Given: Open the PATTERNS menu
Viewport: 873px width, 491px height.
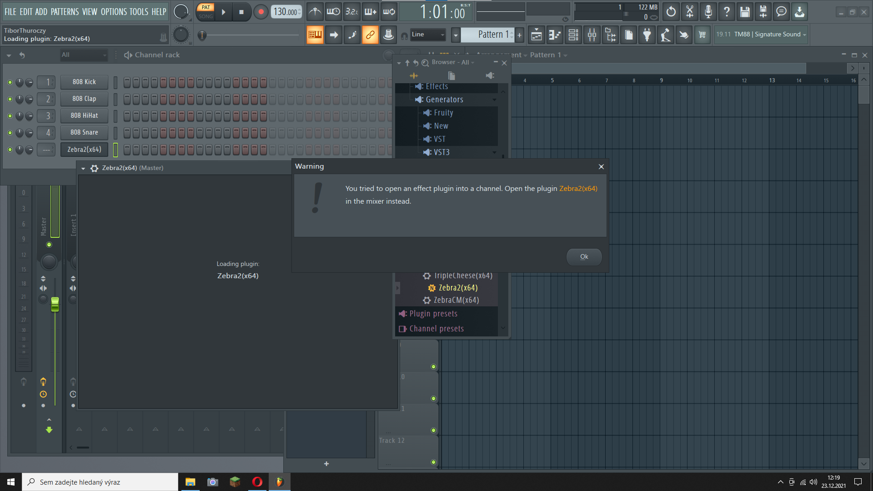Looking at the screenshot, I should coord(65,12).
